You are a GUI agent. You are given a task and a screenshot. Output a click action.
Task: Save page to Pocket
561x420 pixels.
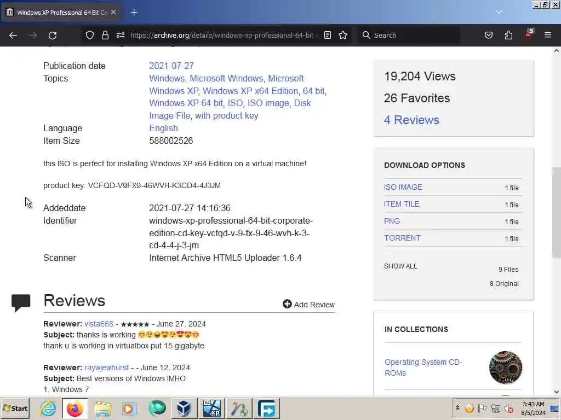point(488,35)
